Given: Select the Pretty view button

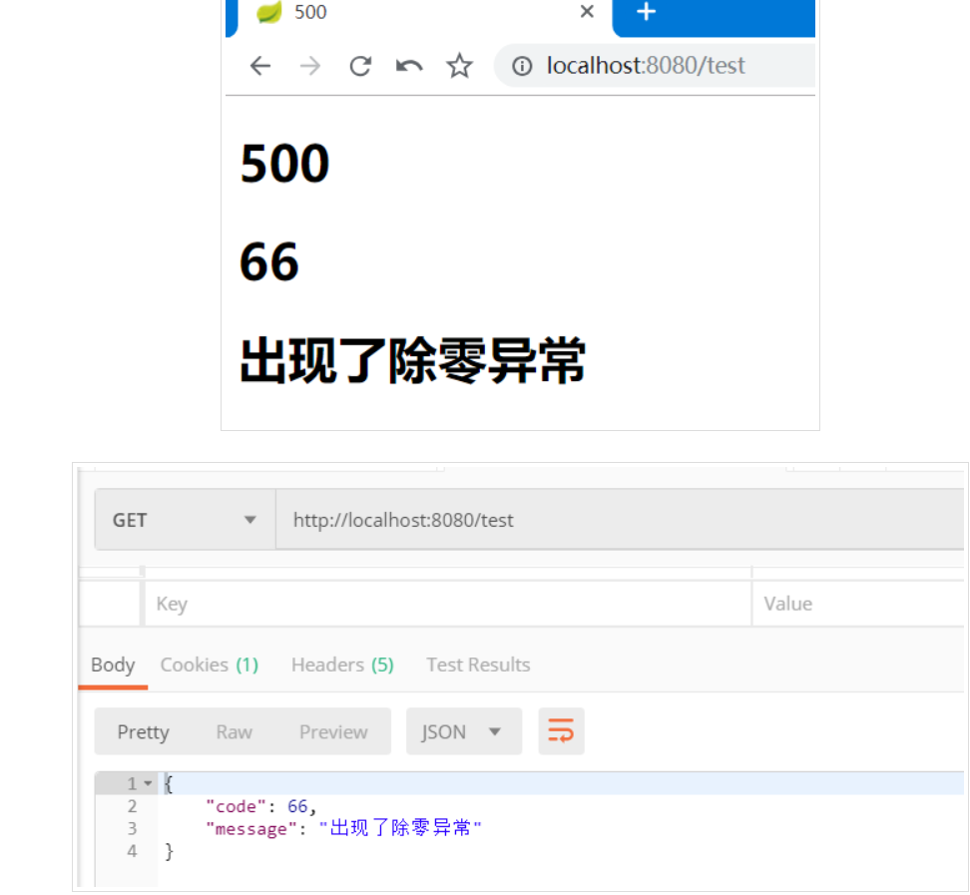Looking at the screenshot, I should point(143,731).
